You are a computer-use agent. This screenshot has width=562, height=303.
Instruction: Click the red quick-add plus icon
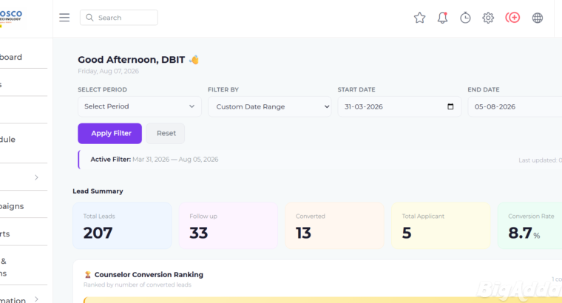pos(512,18)
